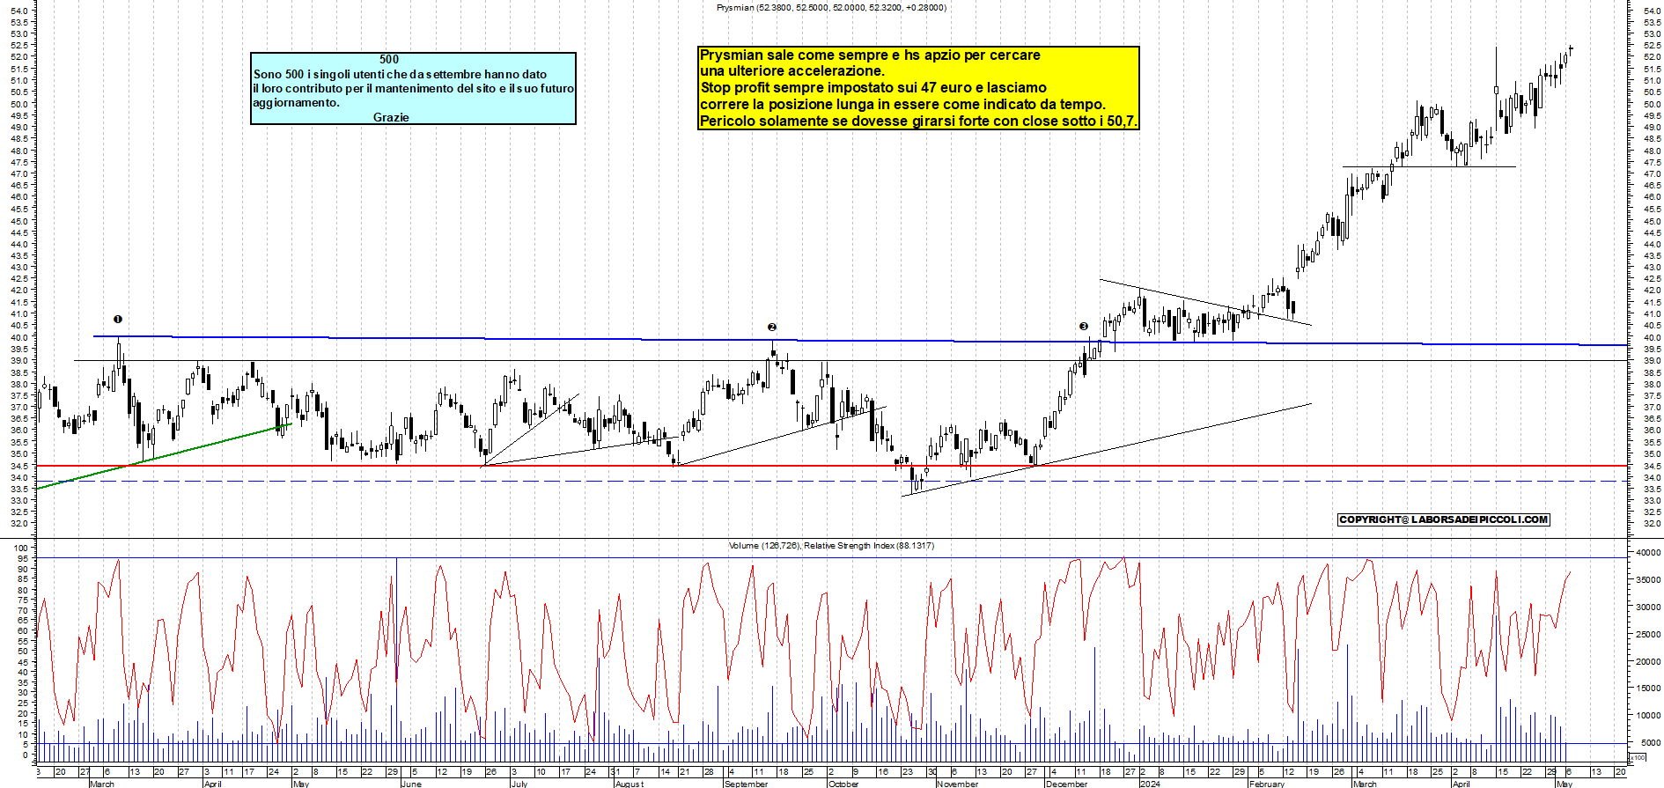Click the "November" month label on the time axis
The image size is (1664, 788).
coord(957,784)
